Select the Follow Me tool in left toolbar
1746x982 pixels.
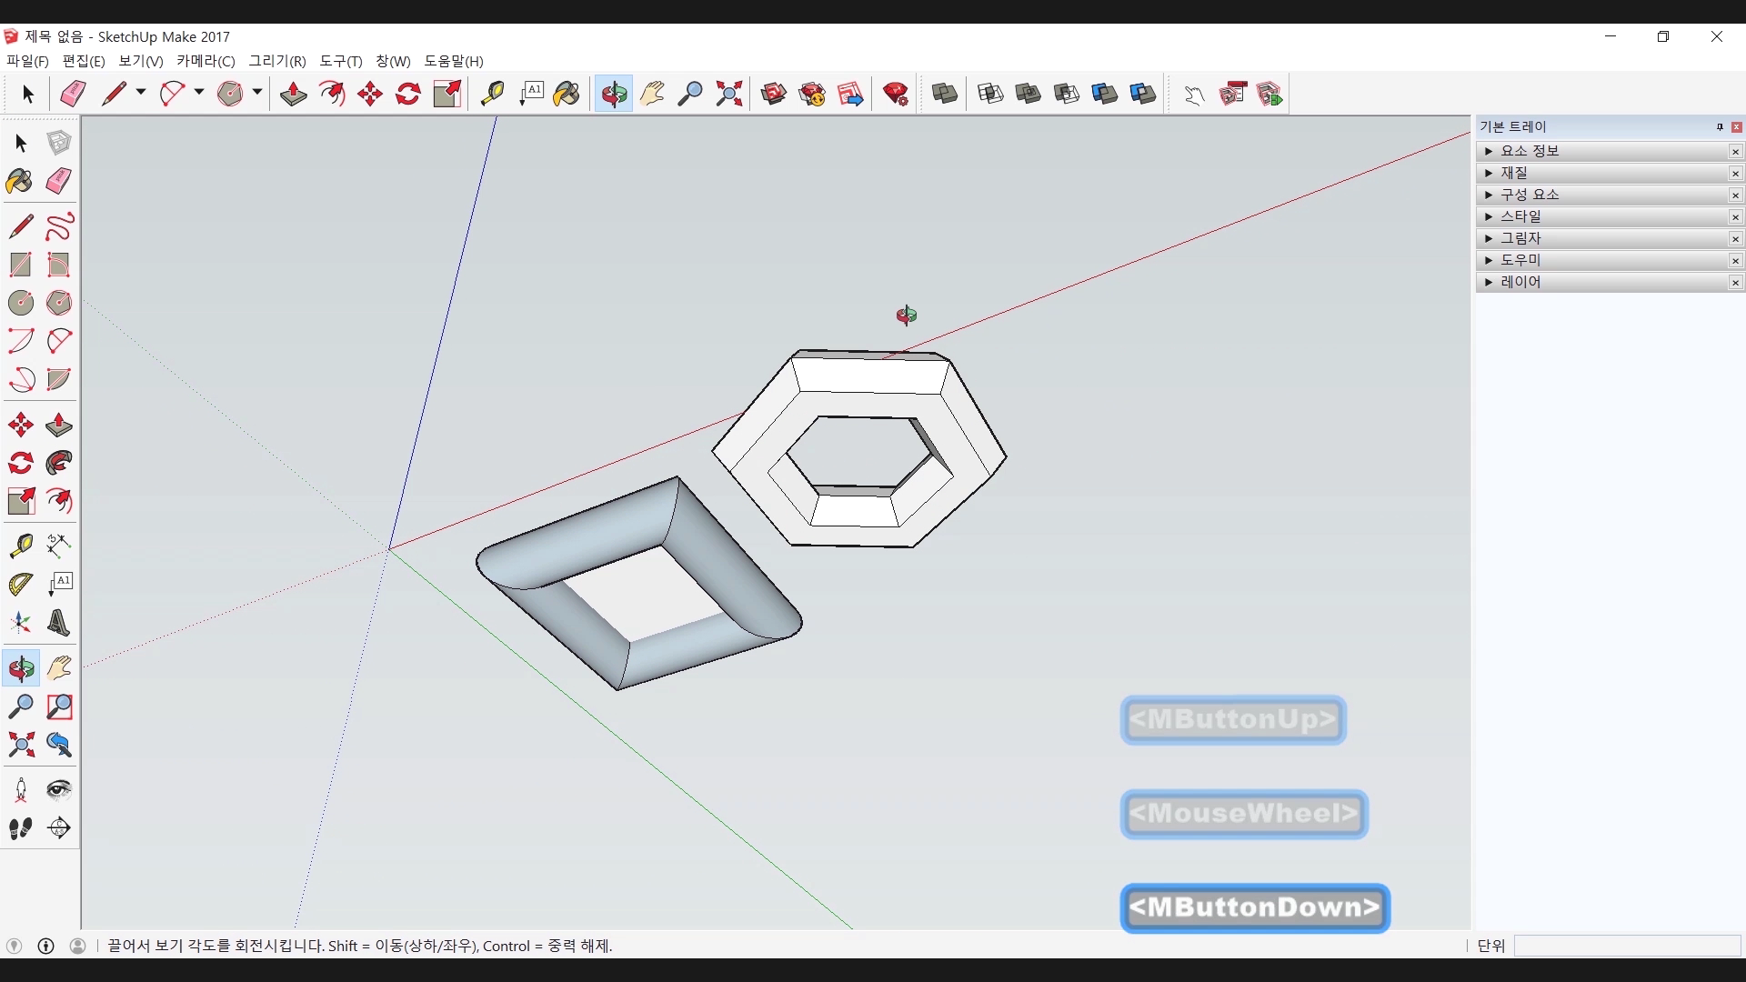(59, 464)
